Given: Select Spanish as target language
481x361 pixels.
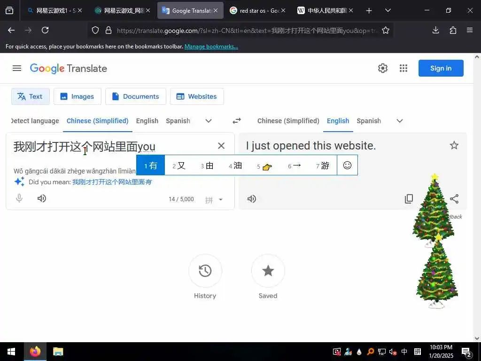Looking at the screenshot, I should 369,121.
